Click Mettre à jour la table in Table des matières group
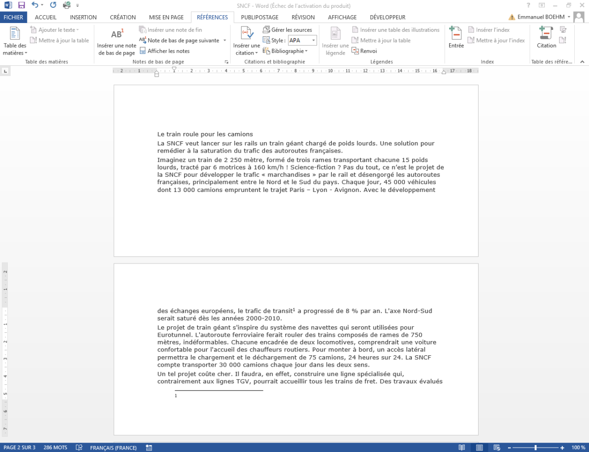Viewport: 589px width, 452px height. pos(59,40)
